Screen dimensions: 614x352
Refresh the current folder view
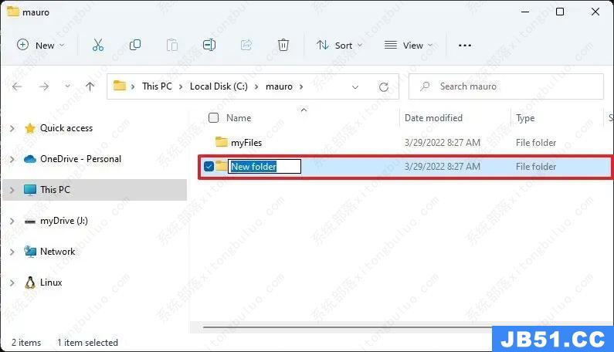pos(383,86)
